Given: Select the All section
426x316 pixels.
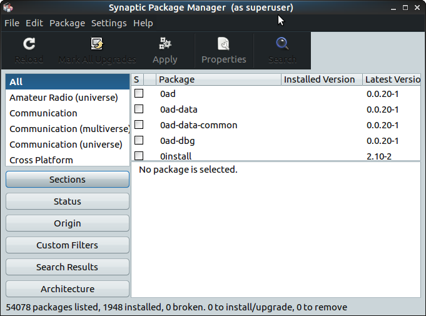Looking at the screenshot, I should 68,82.
